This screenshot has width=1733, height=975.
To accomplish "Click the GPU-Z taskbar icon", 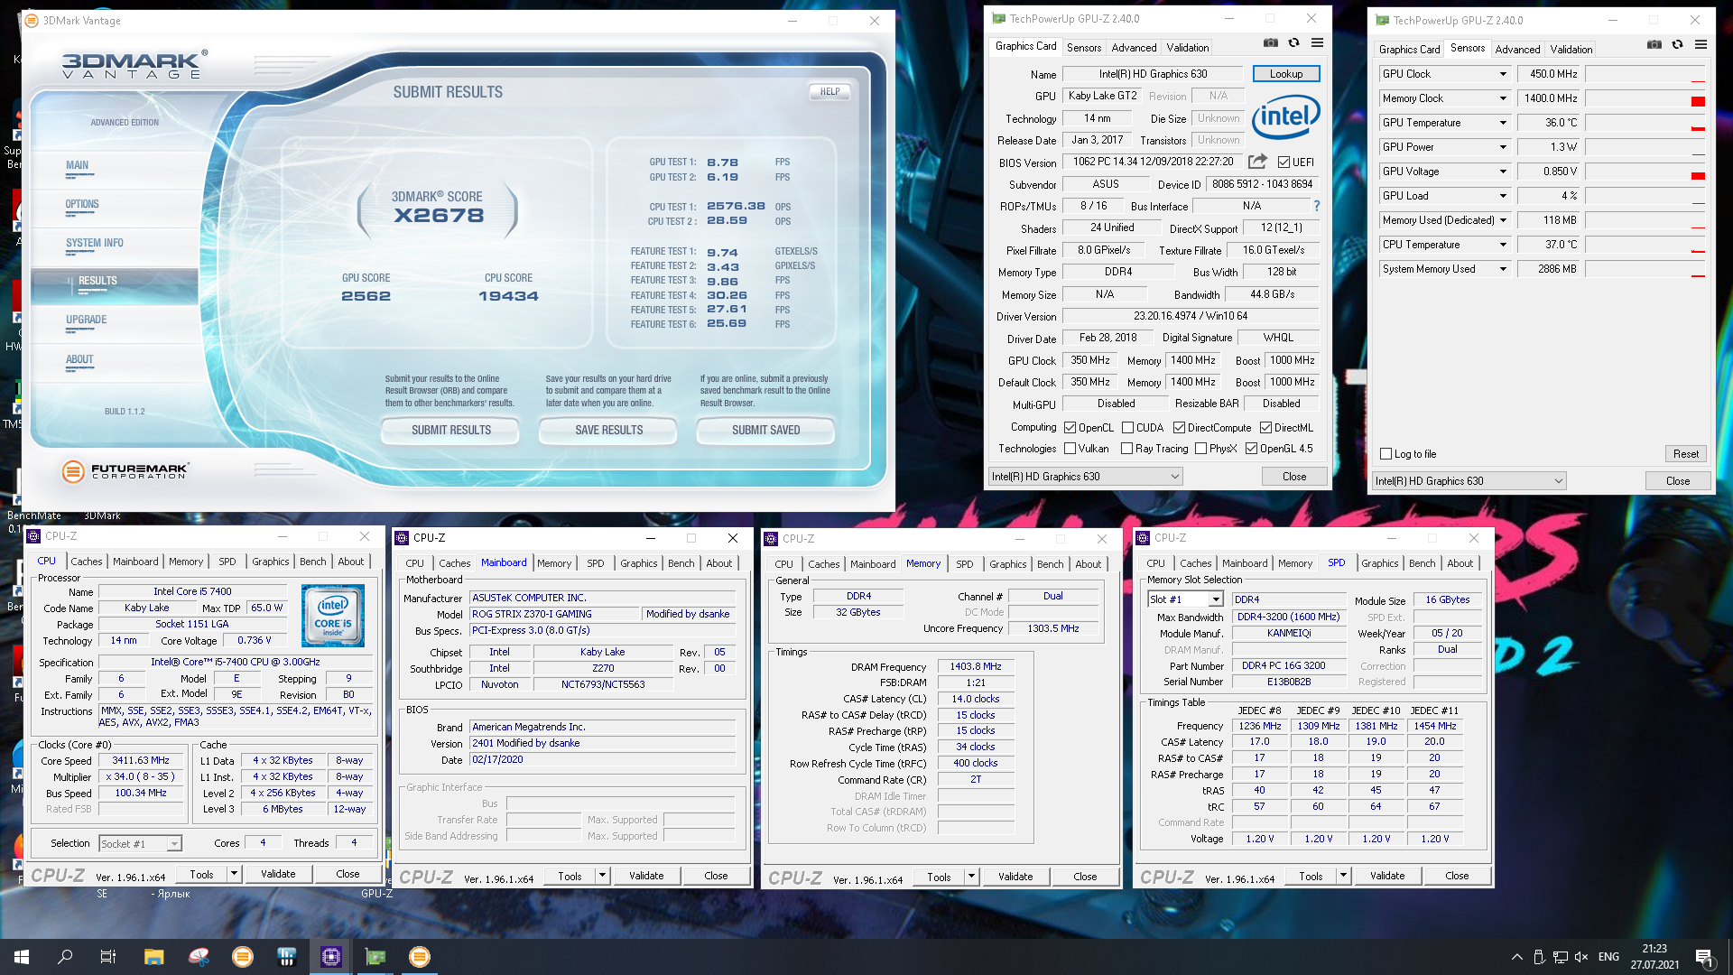I will click(375, 957).
